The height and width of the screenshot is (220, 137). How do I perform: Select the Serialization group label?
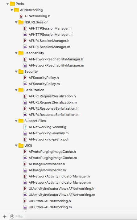pos(34,90)
